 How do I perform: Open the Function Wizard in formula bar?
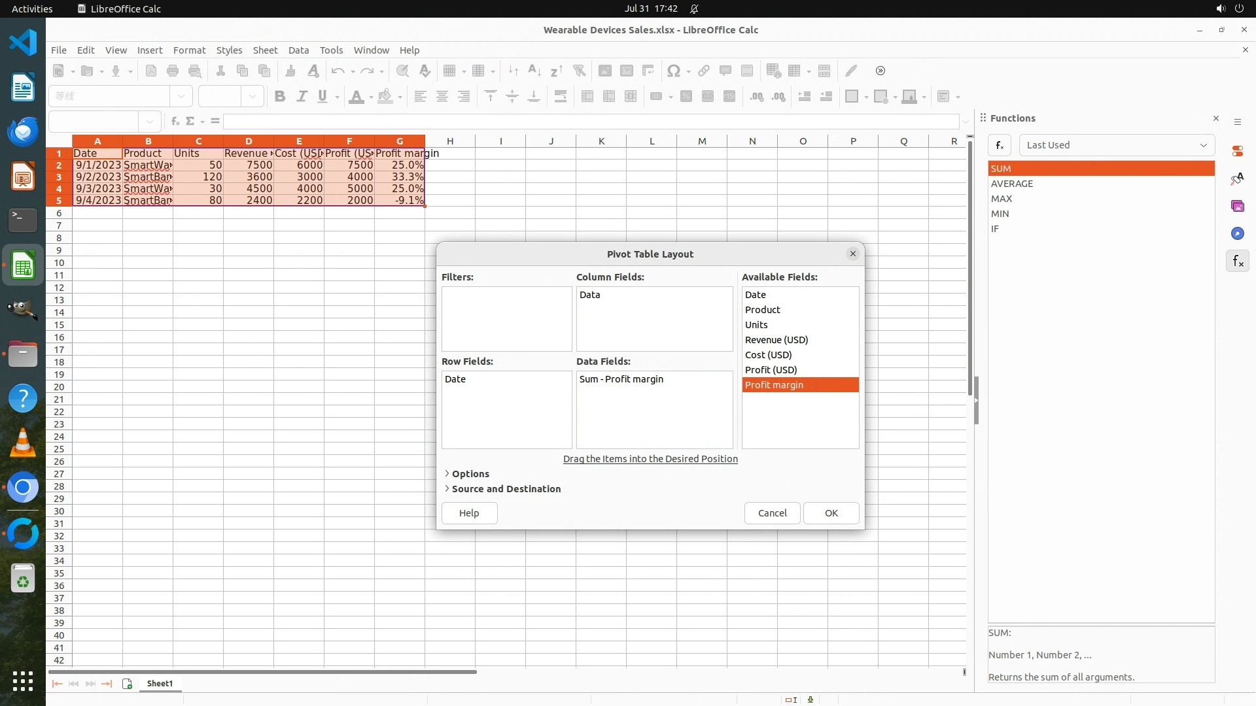click(175, 121)
